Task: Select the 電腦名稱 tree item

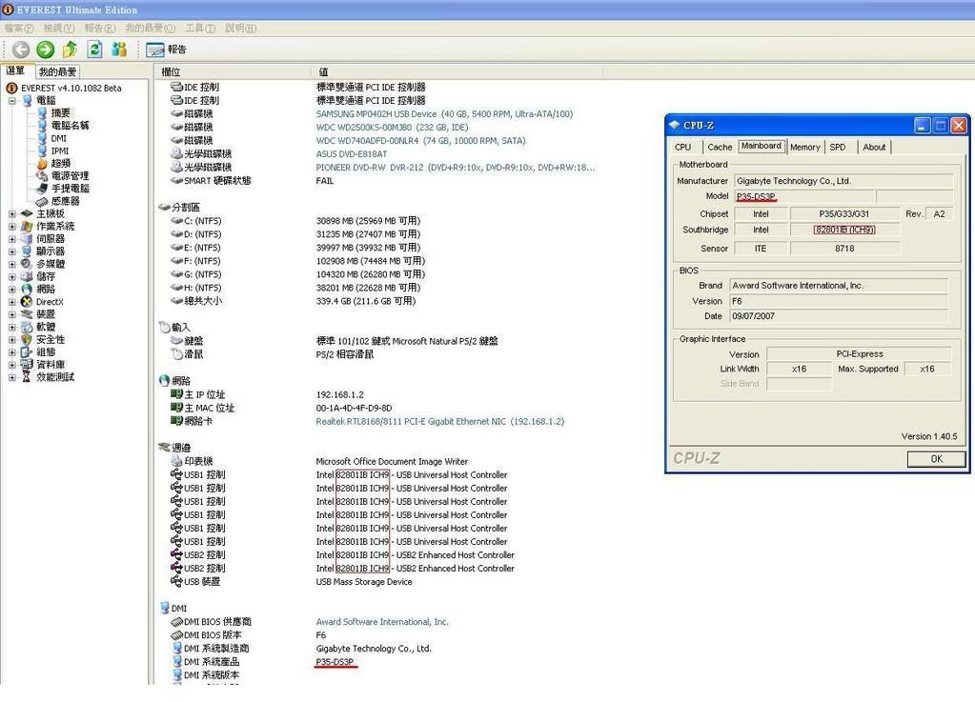Action: [70, 125]
